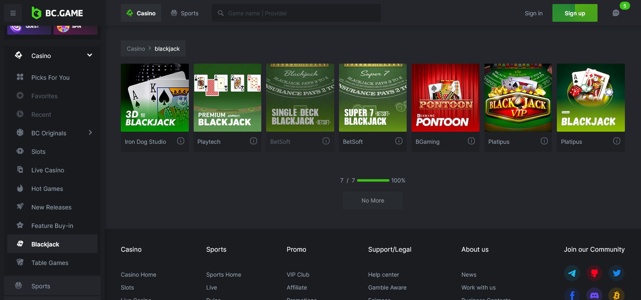Open Help center footer link
Screen dimensions: 641x300
(383, 275)
